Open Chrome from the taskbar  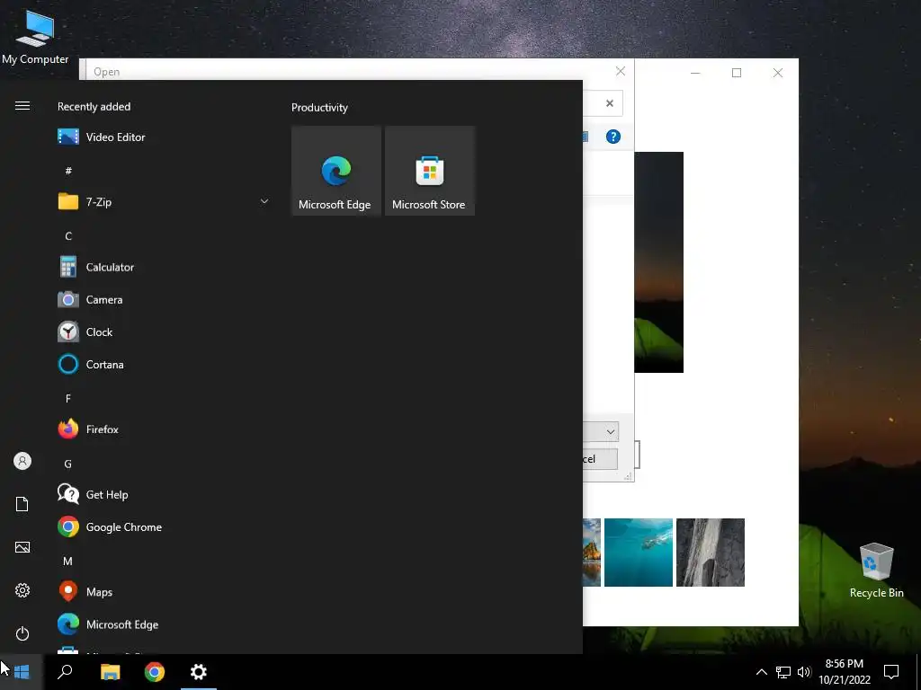click(x=155, y=672)
